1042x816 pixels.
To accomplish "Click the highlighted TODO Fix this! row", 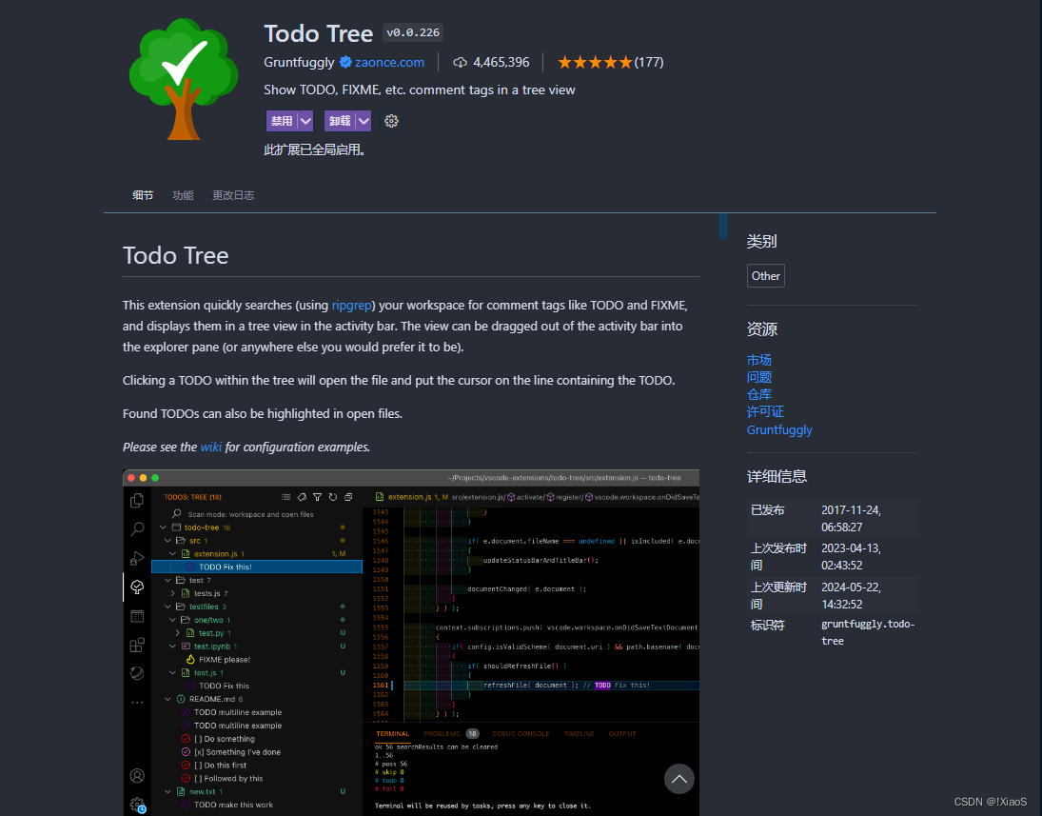I will coord(257,567).
